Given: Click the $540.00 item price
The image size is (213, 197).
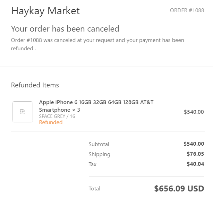Looking at the screenshot, I should (x=194, y=112).
